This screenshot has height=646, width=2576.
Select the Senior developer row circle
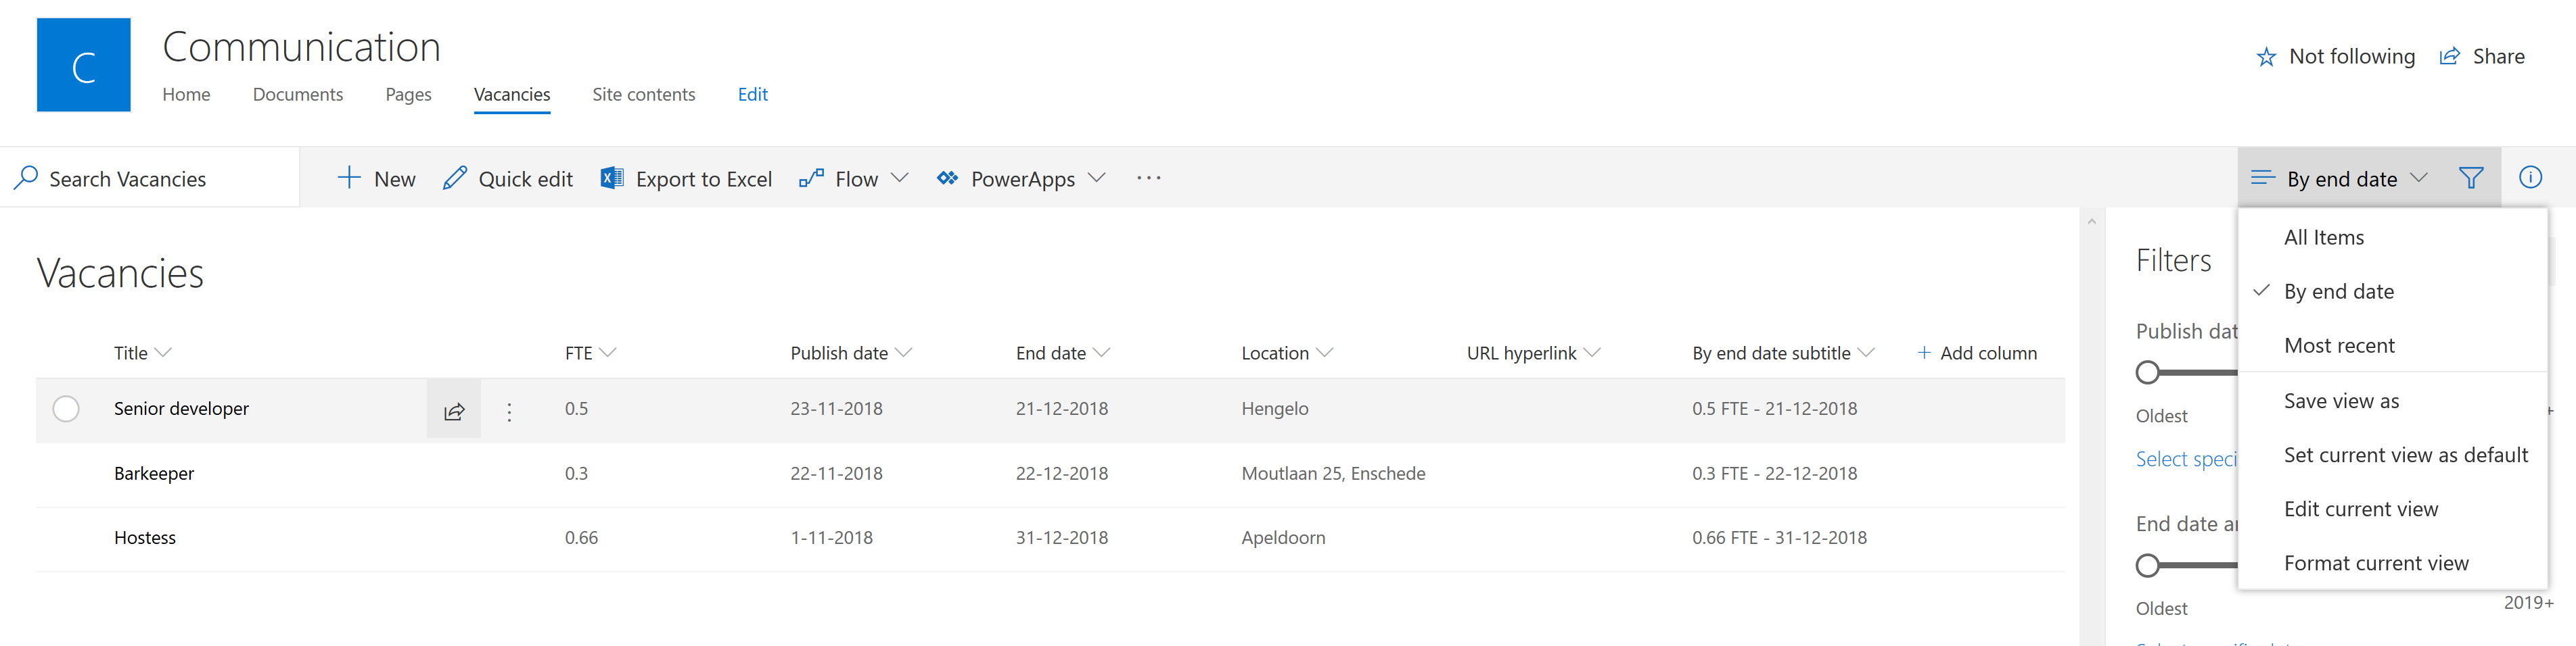click(66, 409)
